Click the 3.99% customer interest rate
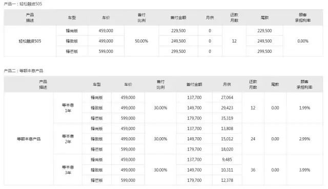 pyautogui.click(x=304, y=170)
